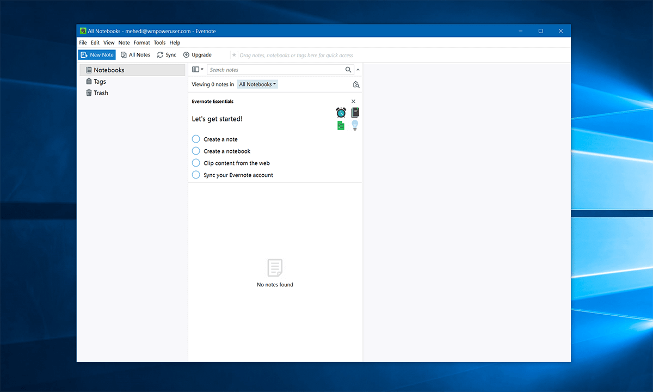This screenshot has width=653, height=392.
Task: Open the Trash in the sidebar
Action: coord(101,93)
